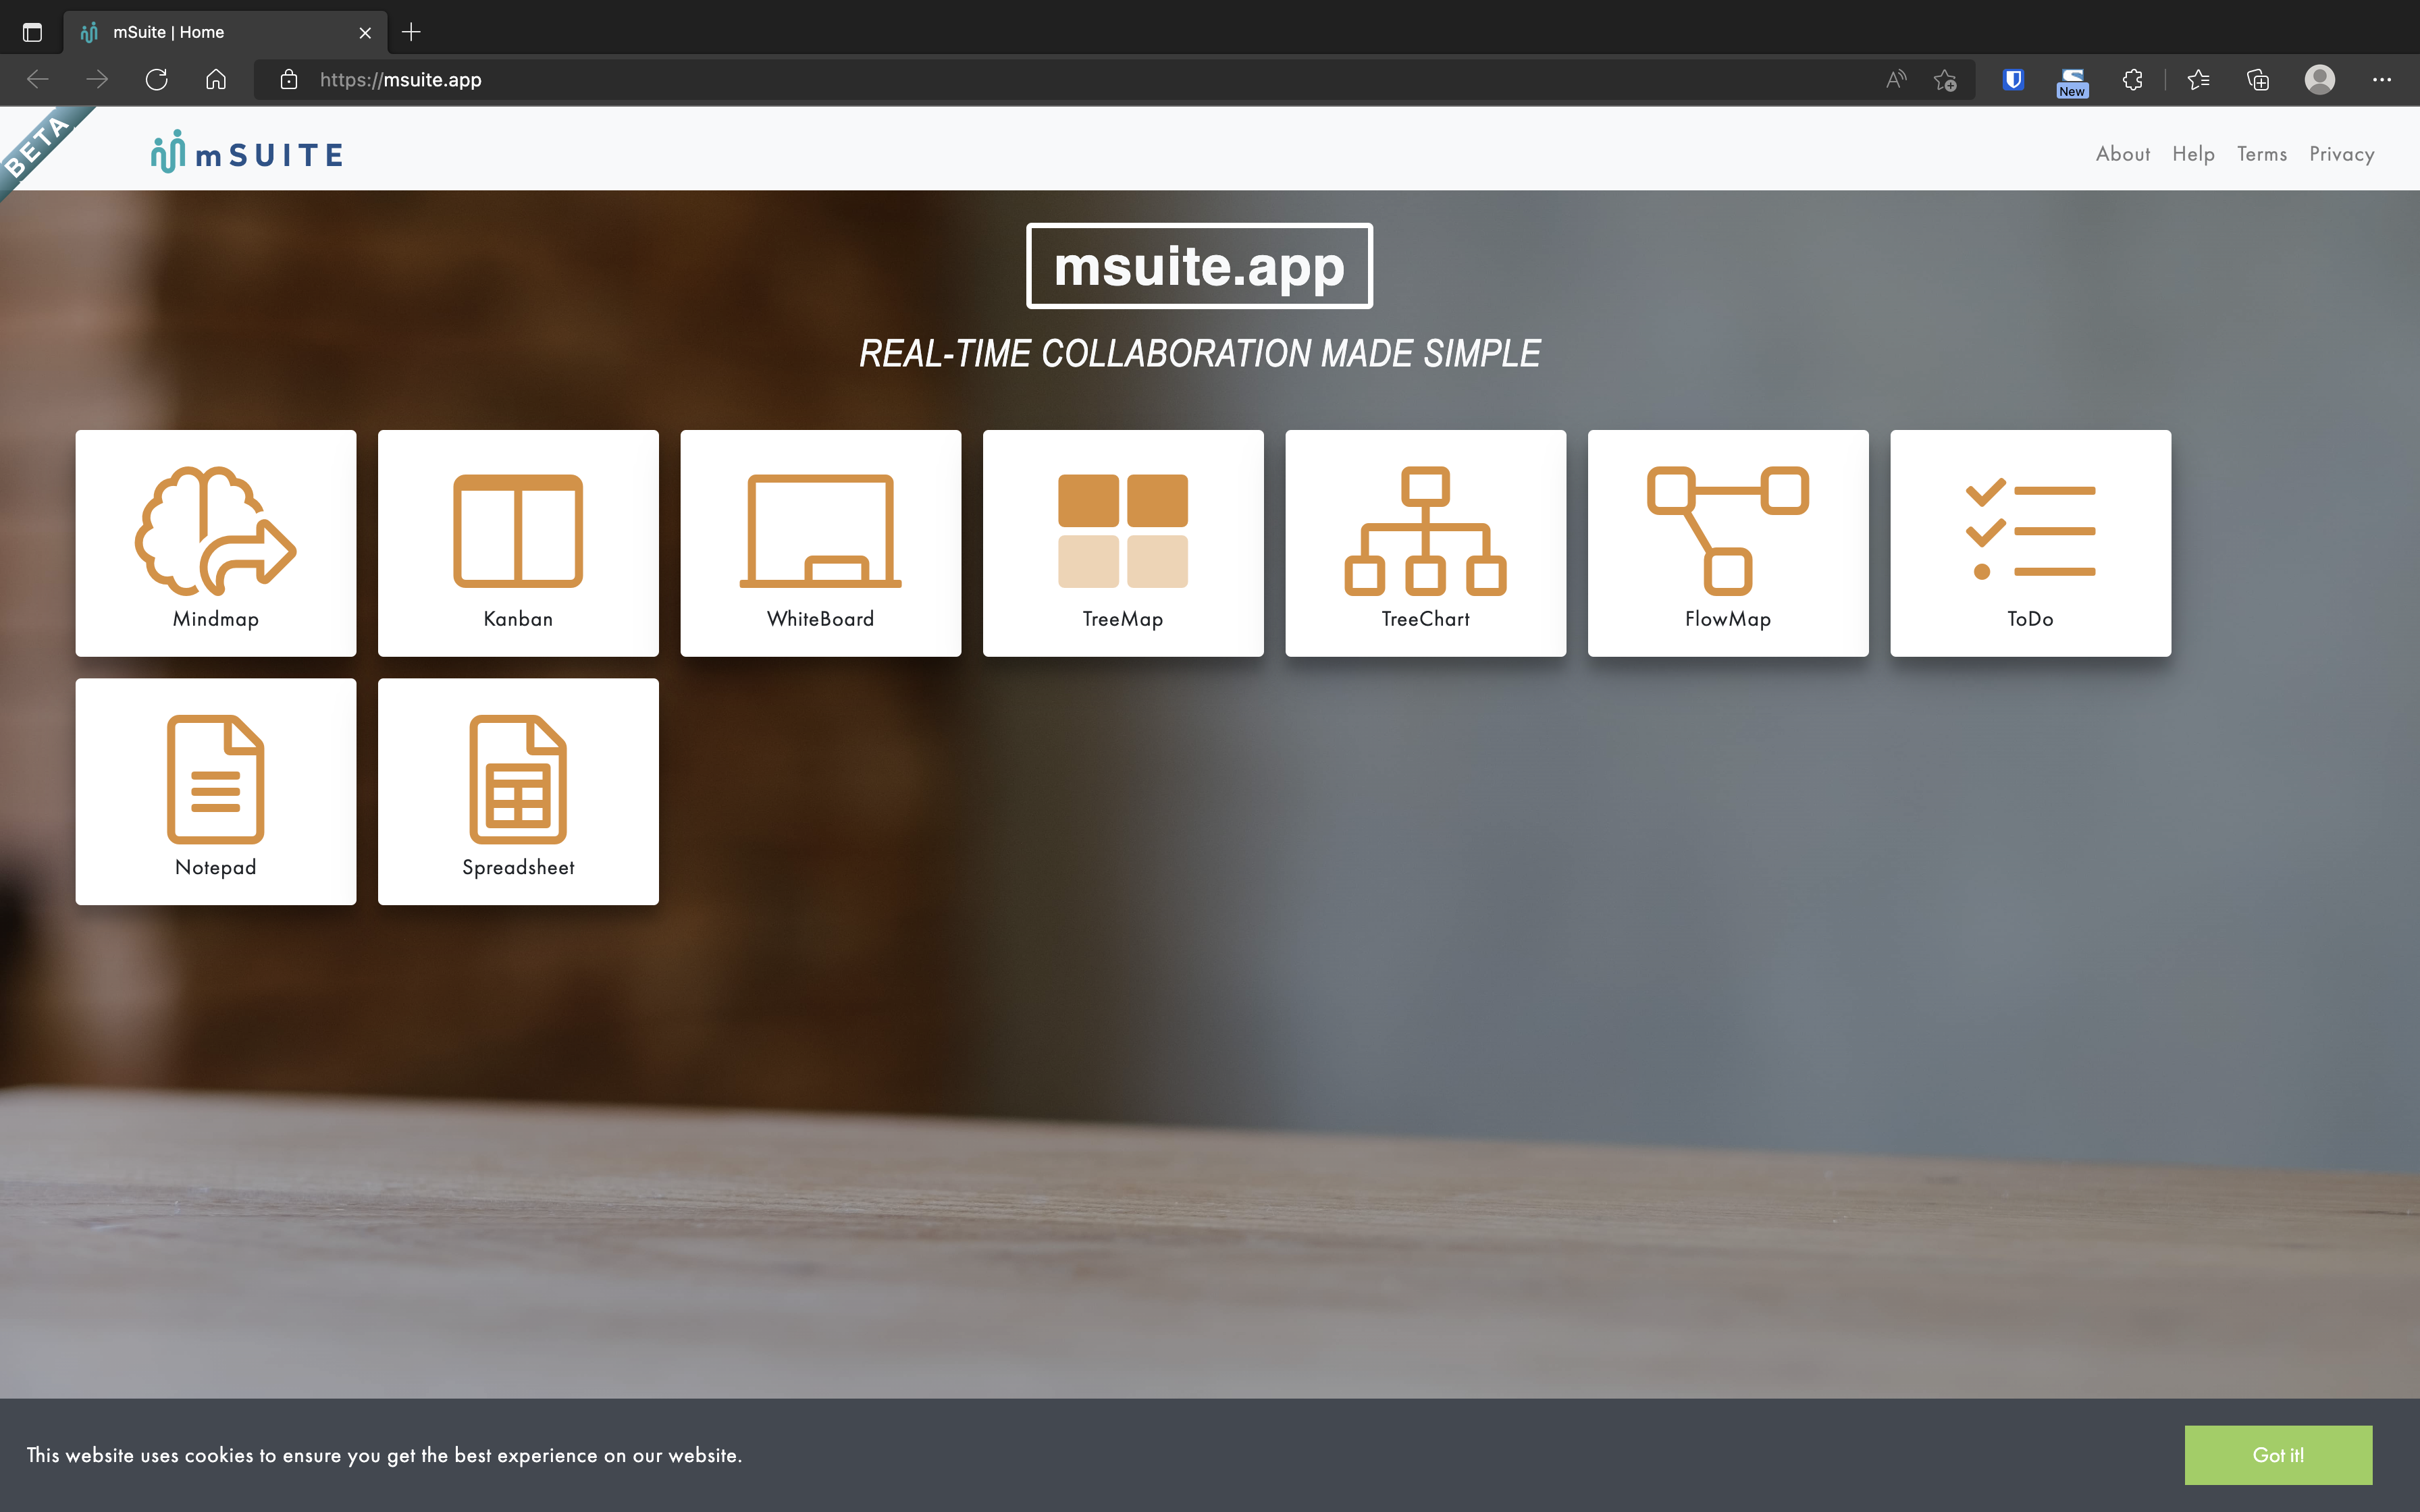Dismiss cookie notice with Got it!
Image resolution: width=2420 pixels, height=1512 pixels.
coord(2277,1455)
